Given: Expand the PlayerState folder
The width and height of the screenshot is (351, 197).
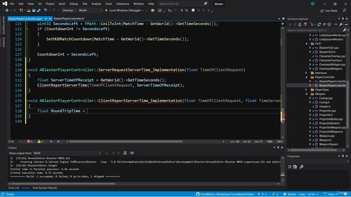Looking at the screenshot, I should coord(307,90).
